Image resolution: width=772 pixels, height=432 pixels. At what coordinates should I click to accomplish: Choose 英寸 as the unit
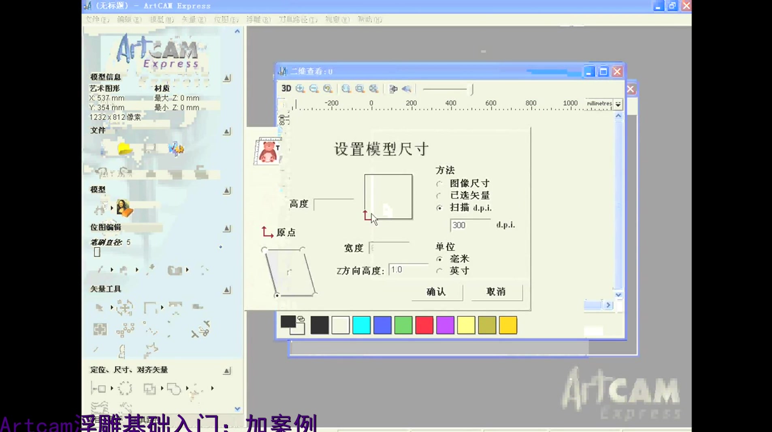(x=440, y=271)
